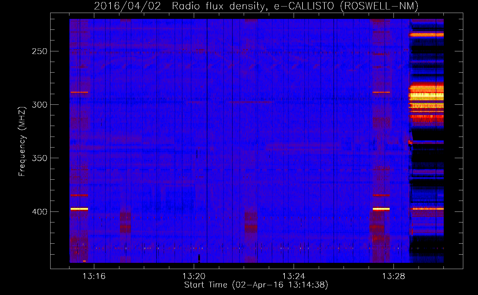This screenshot has width=478, height=295.
Task: Select the 13:16 time tick label
Action: point(94,276)
